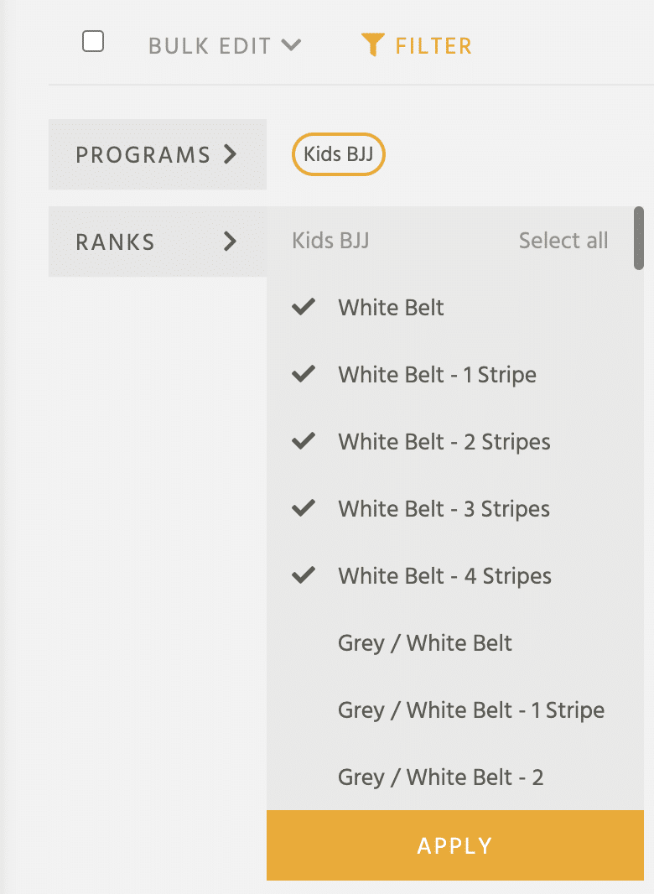Screen dimensions: 654x894
Task: Toggle the select-all checkbox near Bulk Edit
Action: tap(93, 42)
